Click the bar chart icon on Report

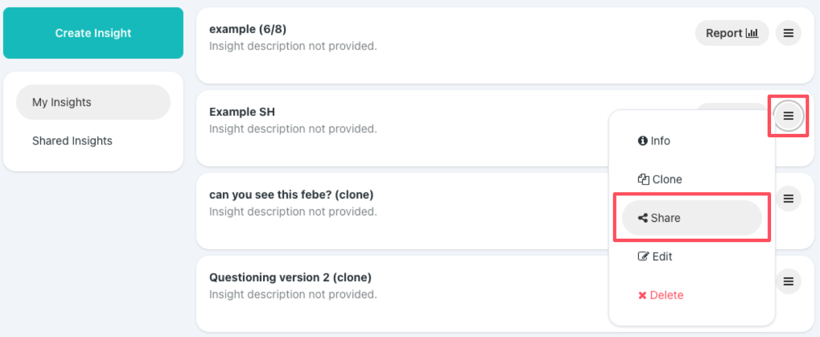[x=752, y=33]
